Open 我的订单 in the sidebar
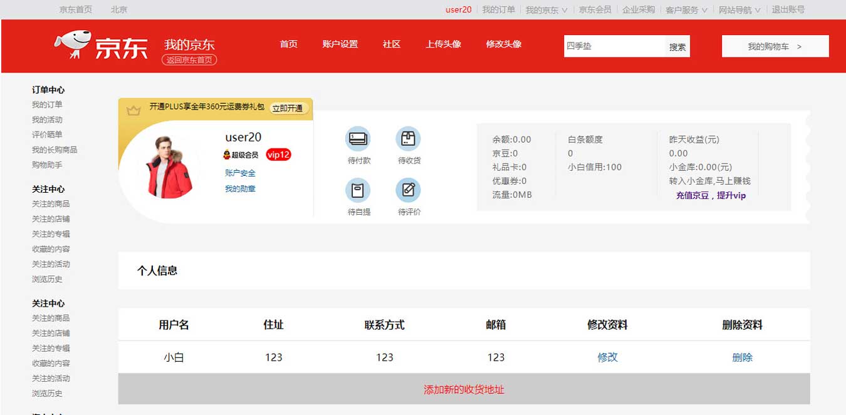The image size is (846, 415). (x=47, y=105)
